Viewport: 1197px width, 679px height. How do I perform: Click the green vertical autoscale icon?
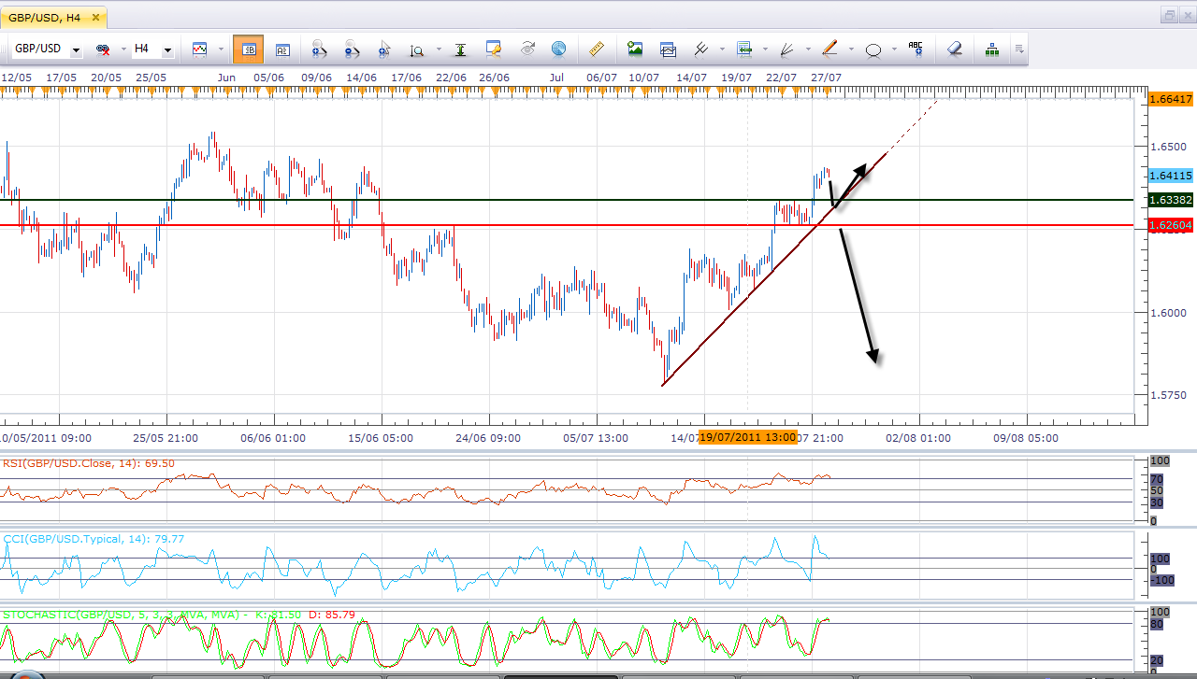[x=461, y=50]
